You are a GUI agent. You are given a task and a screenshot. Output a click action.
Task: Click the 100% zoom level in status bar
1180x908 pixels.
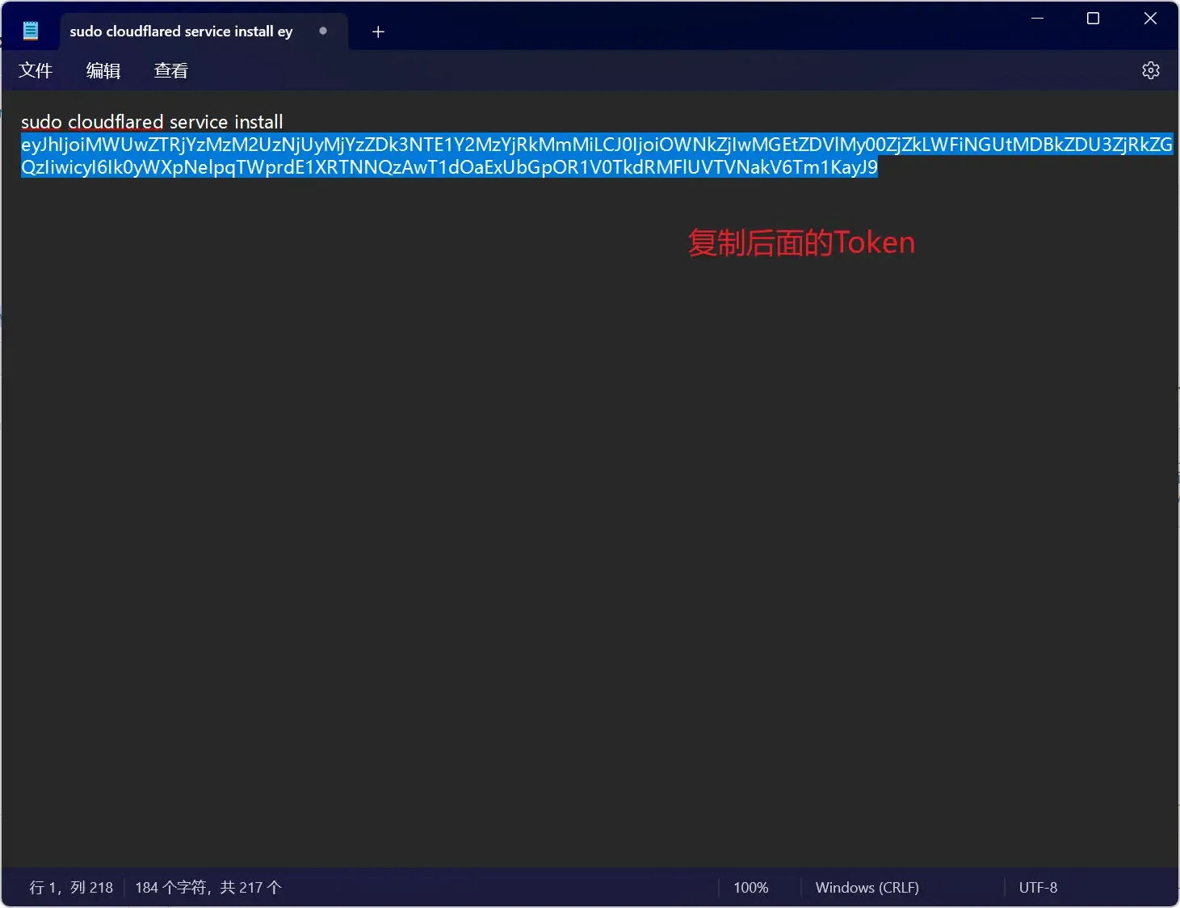(750, 887)
